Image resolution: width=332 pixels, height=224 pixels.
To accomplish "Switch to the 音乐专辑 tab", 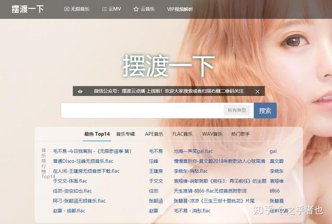I will point(125,134).
